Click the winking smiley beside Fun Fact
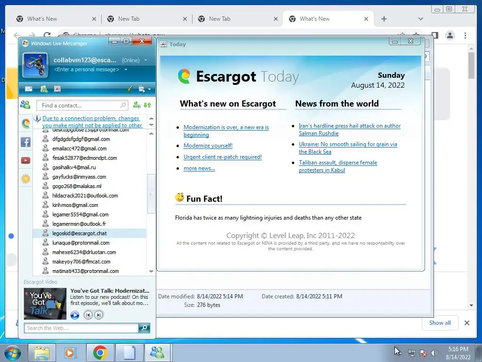 point(179,197)
